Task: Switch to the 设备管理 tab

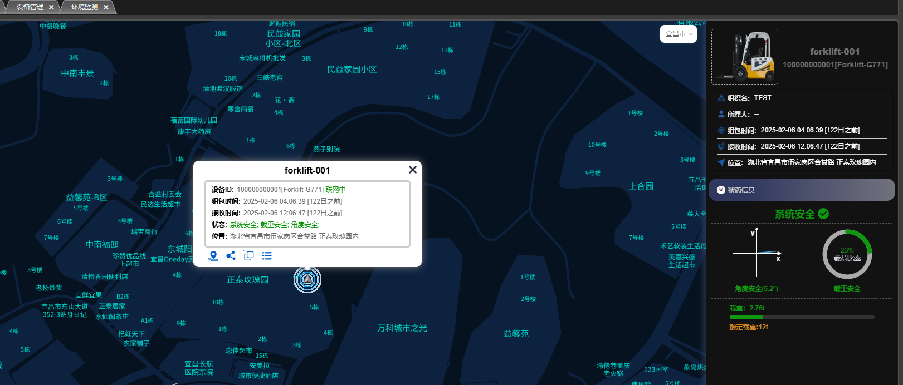Action: (x=30, y=7)
